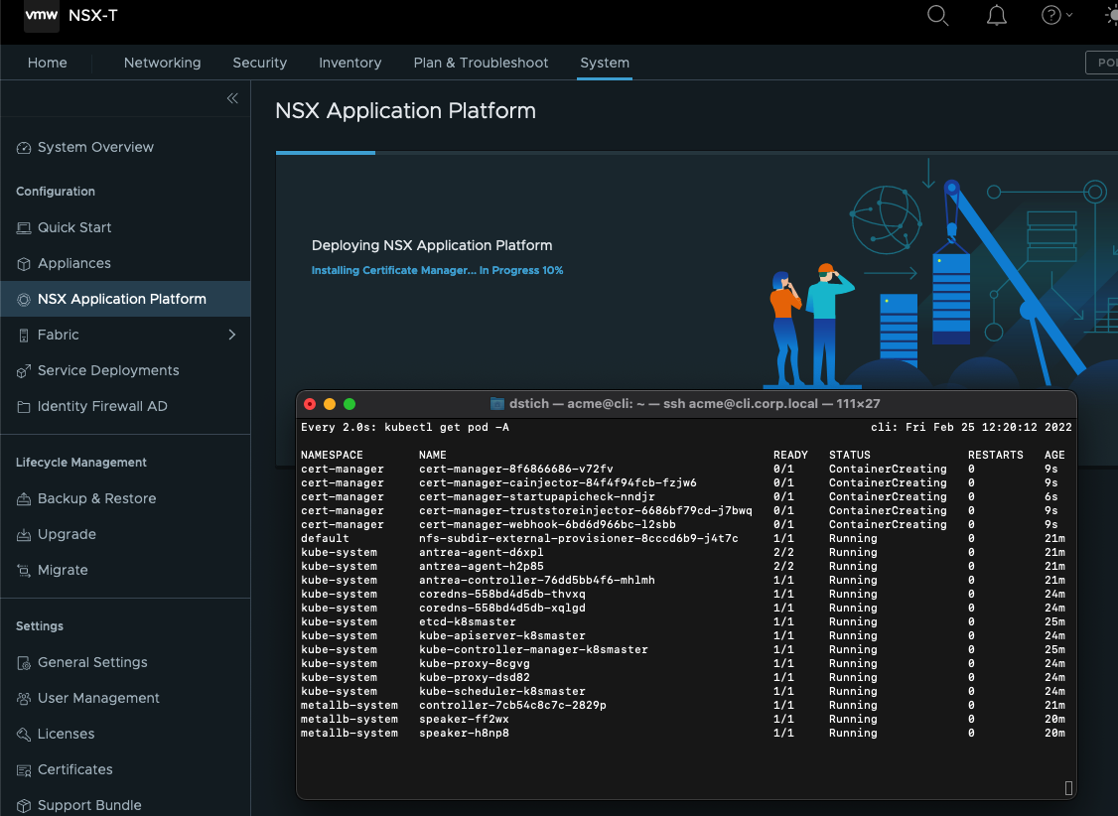Viewport: 1118px width, 816px height.
Task: Click the partially visible POL button
Action: 1101,63
